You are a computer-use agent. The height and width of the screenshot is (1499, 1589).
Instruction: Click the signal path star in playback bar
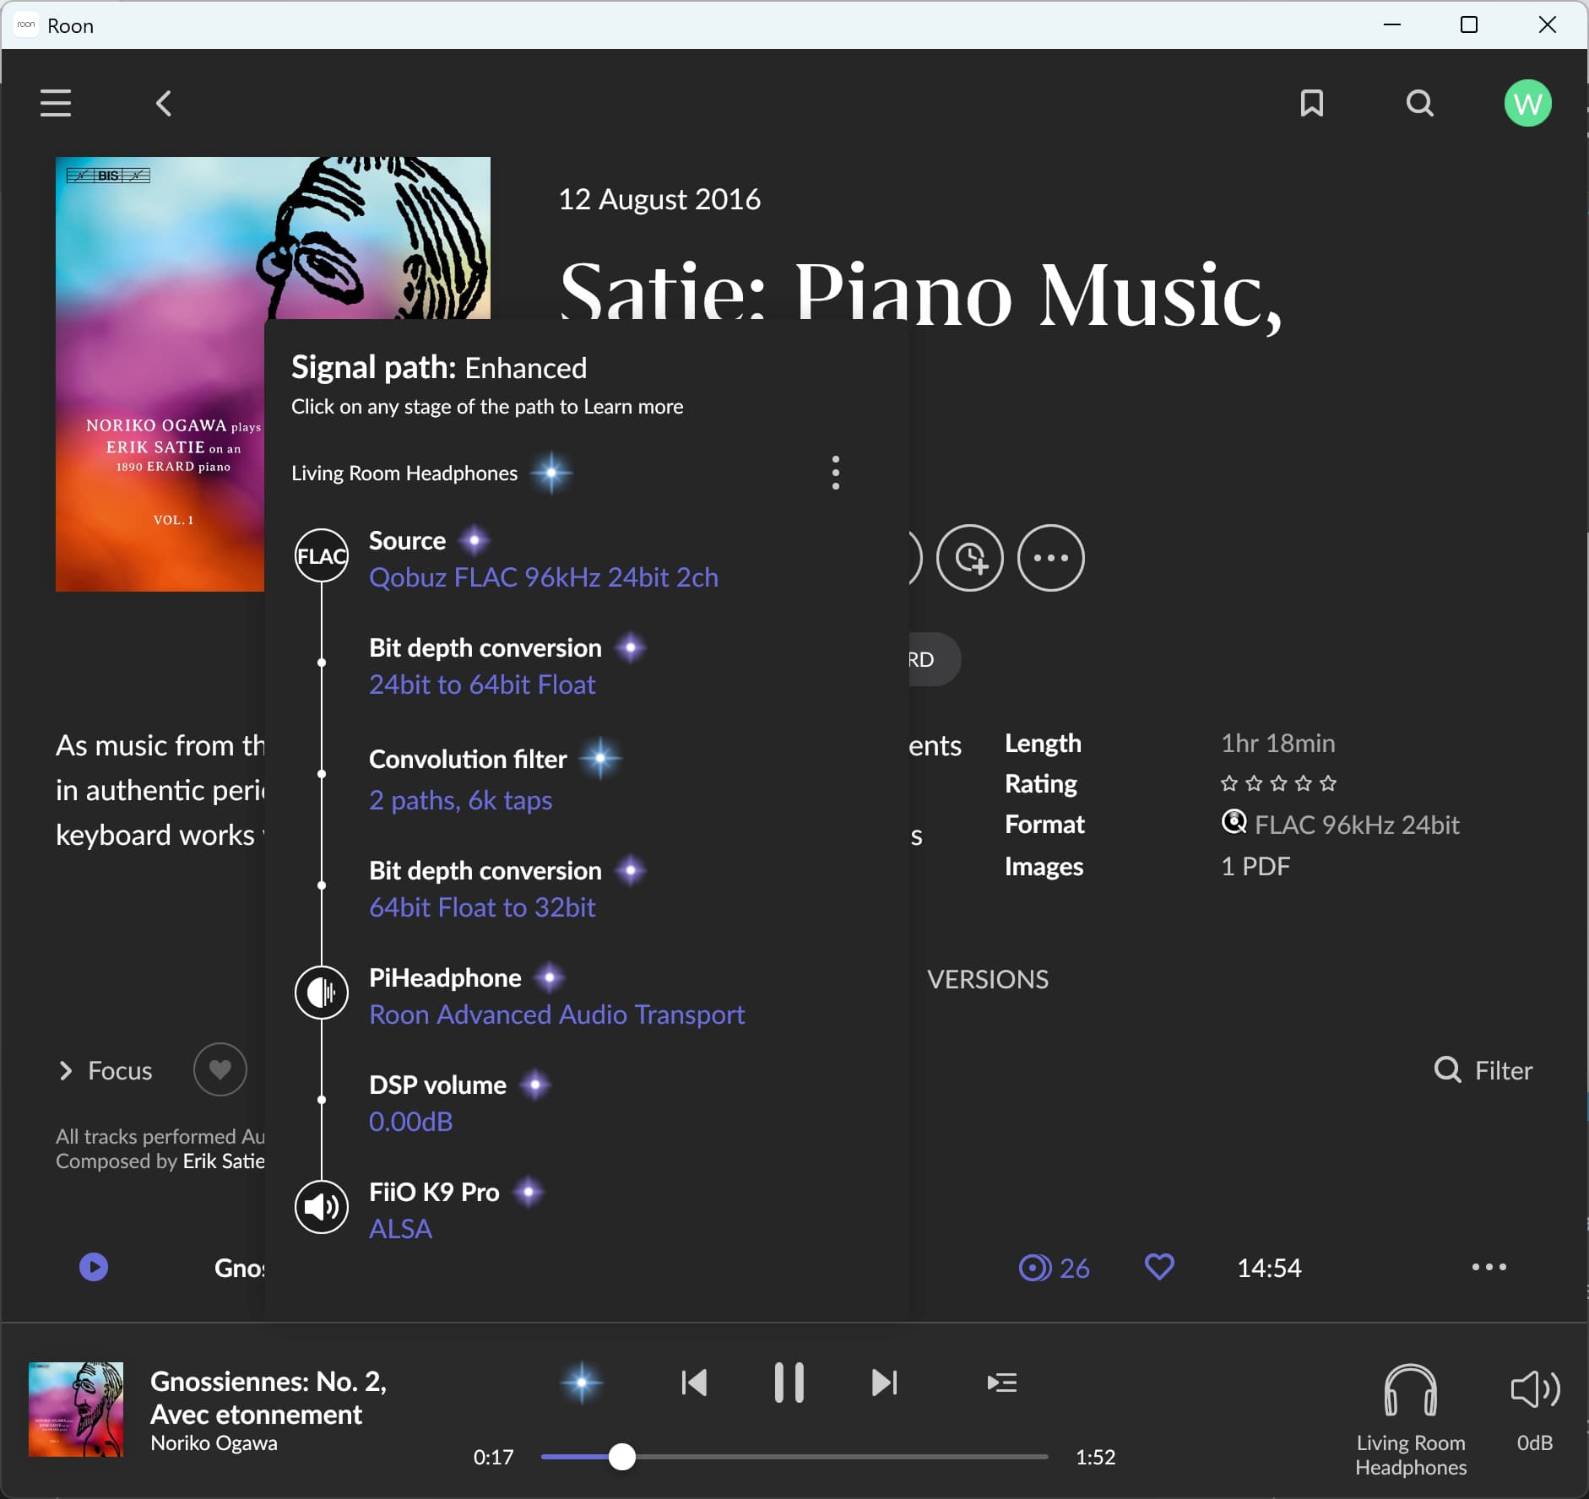pyautogui.click(x=582, y=1383)
